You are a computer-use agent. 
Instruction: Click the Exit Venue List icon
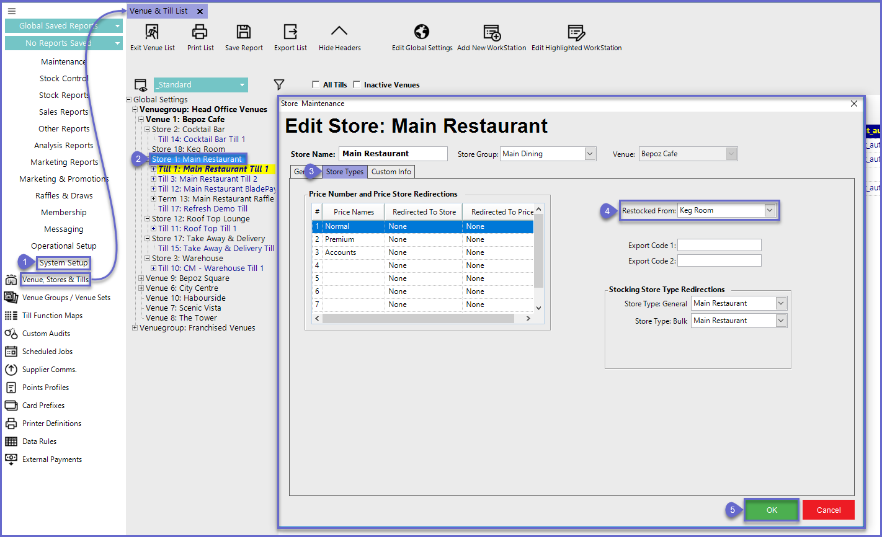152,32
